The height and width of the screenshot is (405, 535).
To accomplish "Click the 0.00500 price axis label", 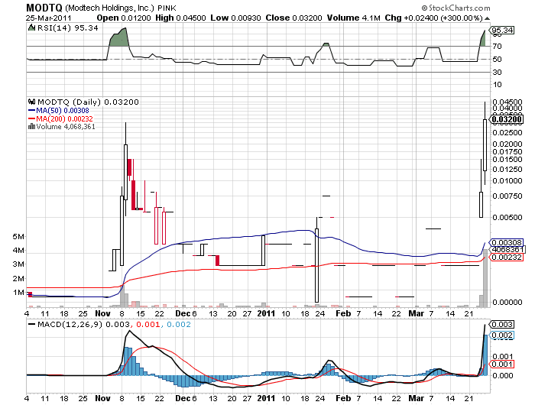I will click(x=507, y=217).
